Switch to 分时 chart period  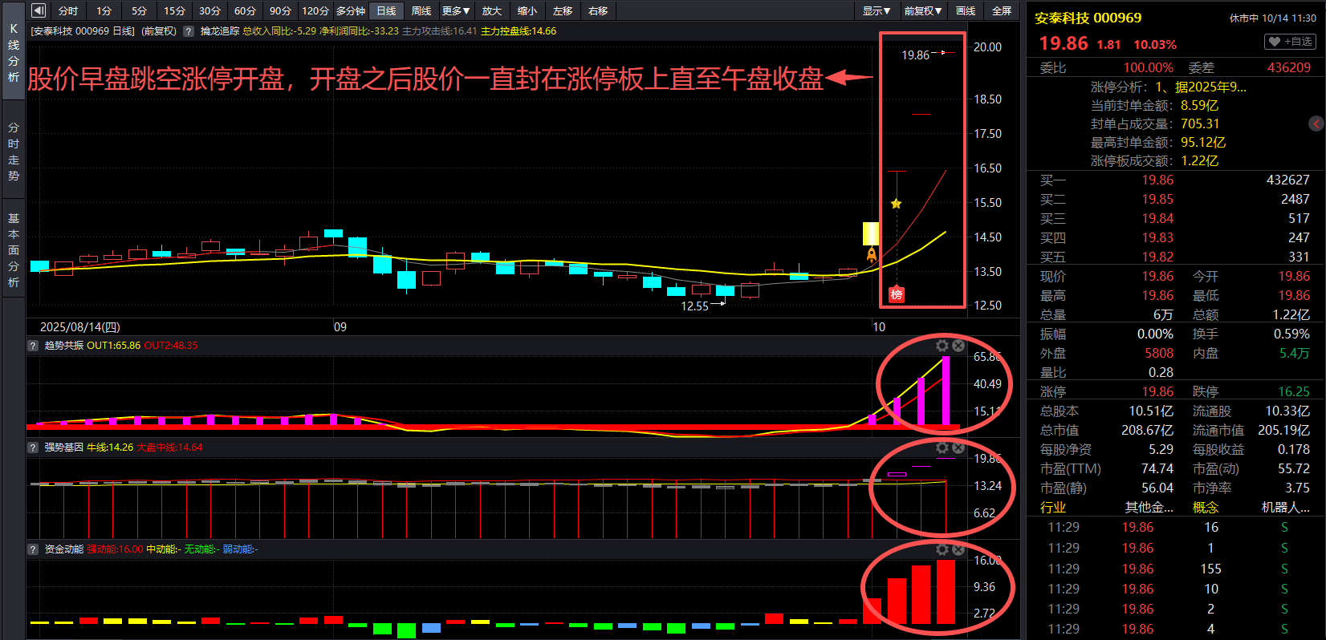(68, 10)
